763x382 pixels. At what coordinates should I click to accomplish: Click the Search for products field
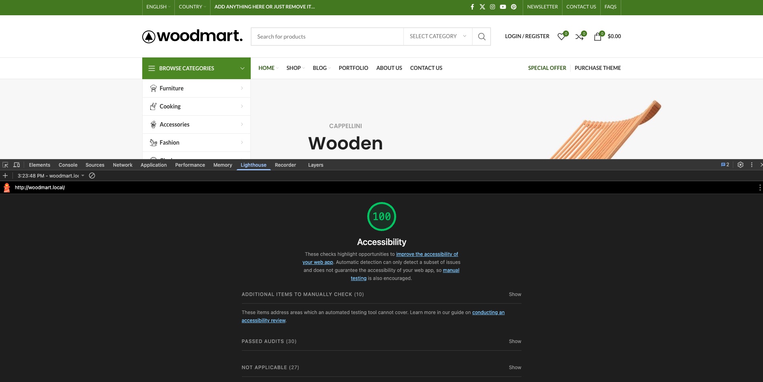coord(327,37)
